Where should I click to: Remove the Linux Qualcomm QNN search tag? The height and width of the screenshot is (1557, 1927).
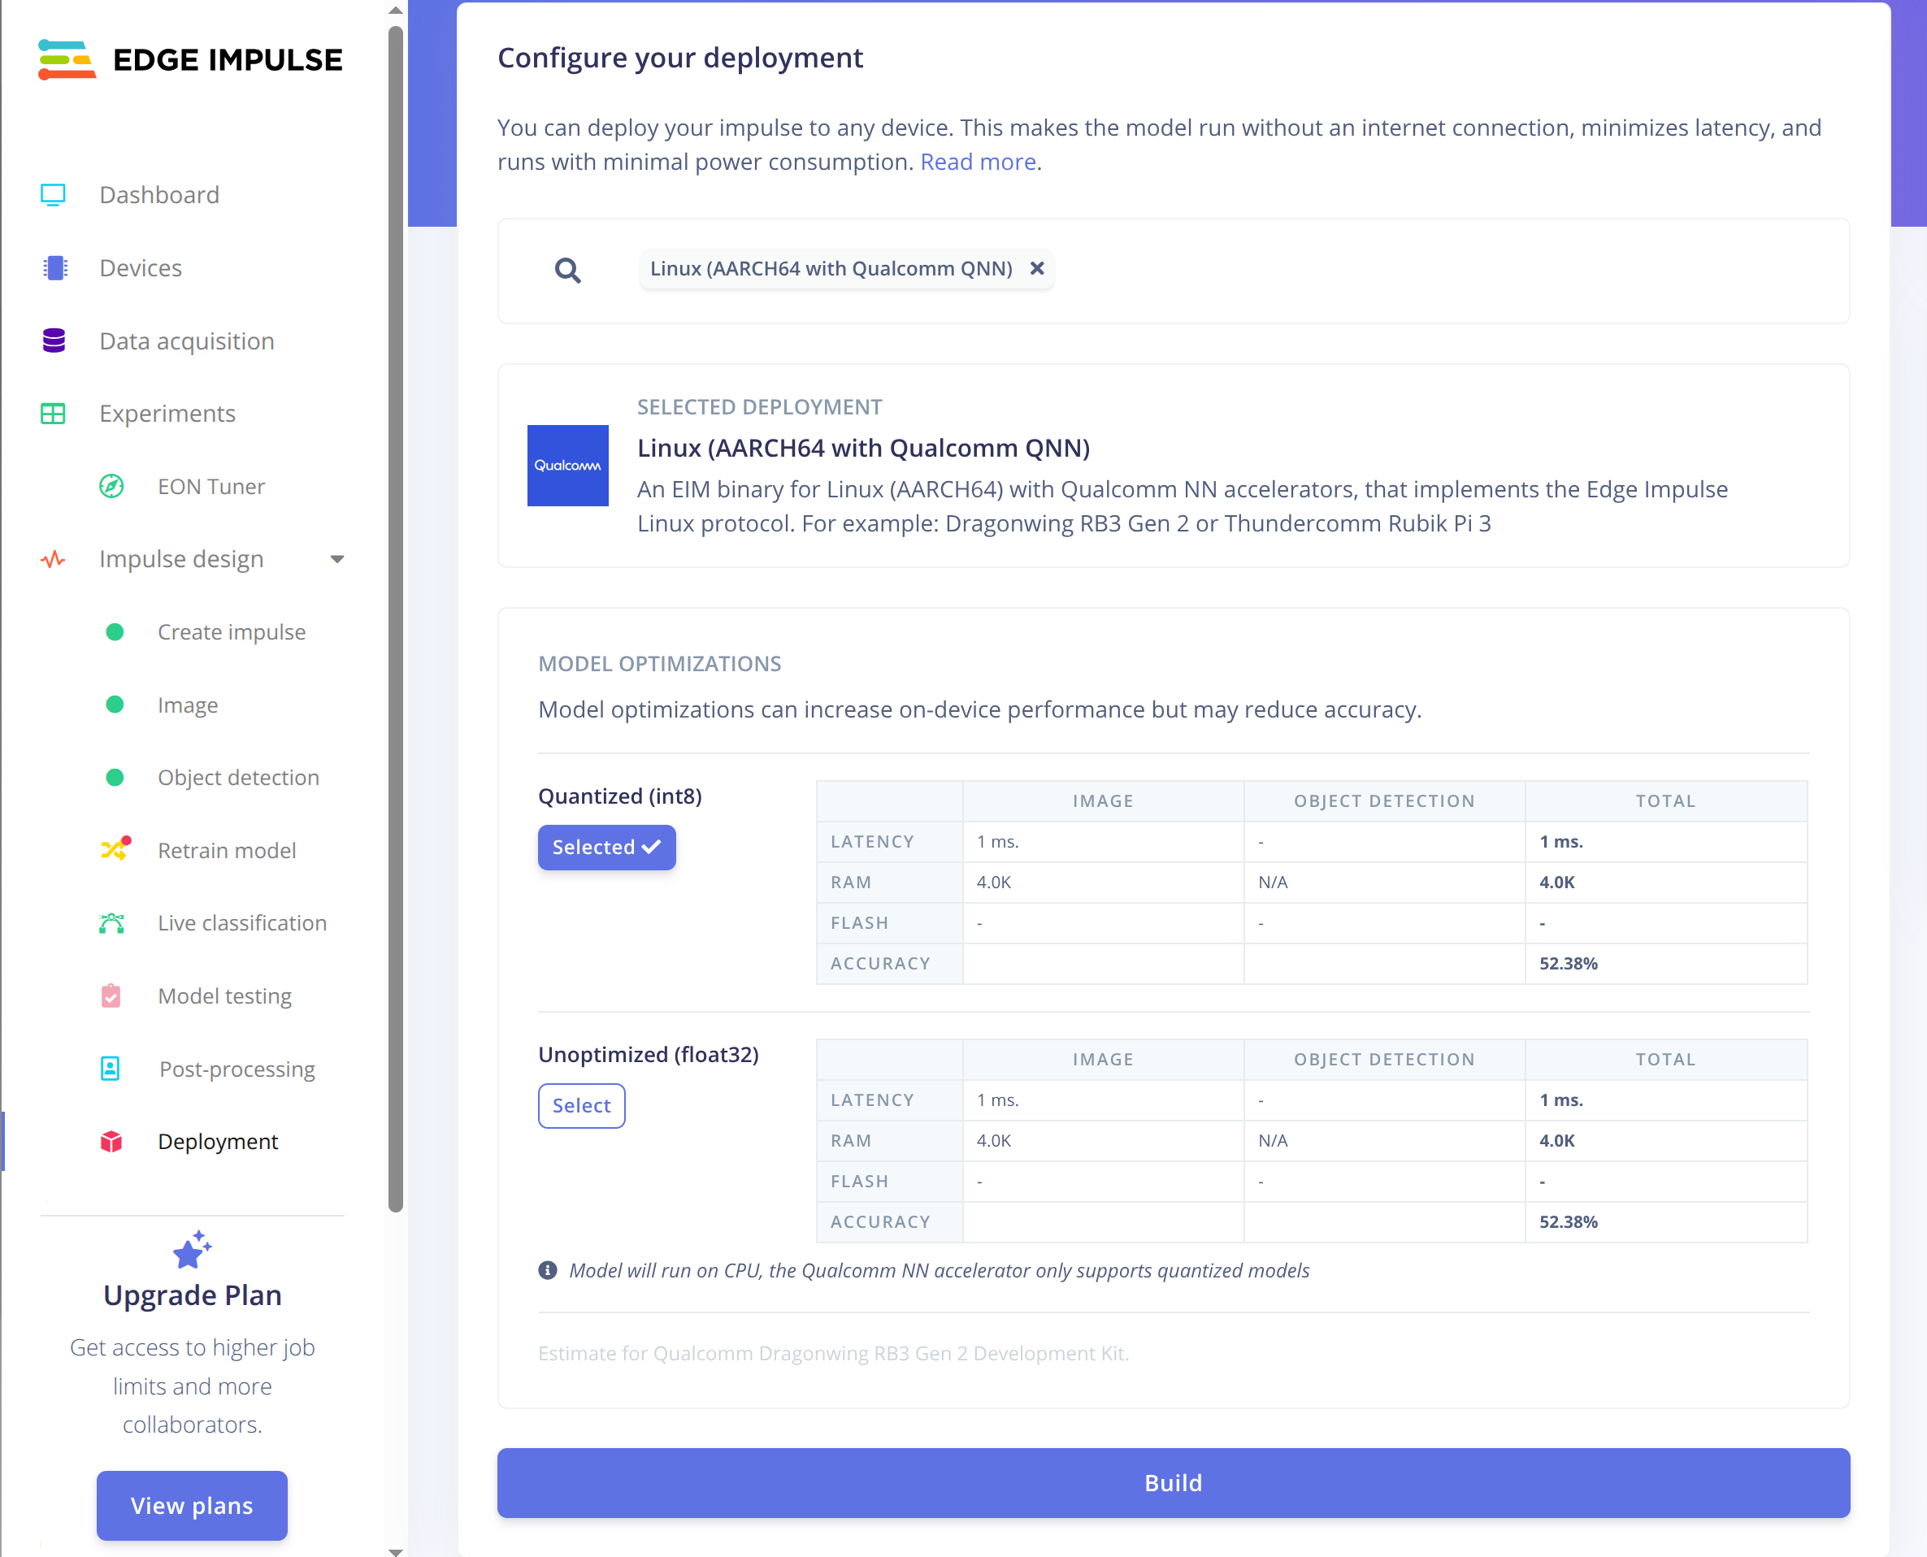pyautogui.click(x=1037, y=268)
